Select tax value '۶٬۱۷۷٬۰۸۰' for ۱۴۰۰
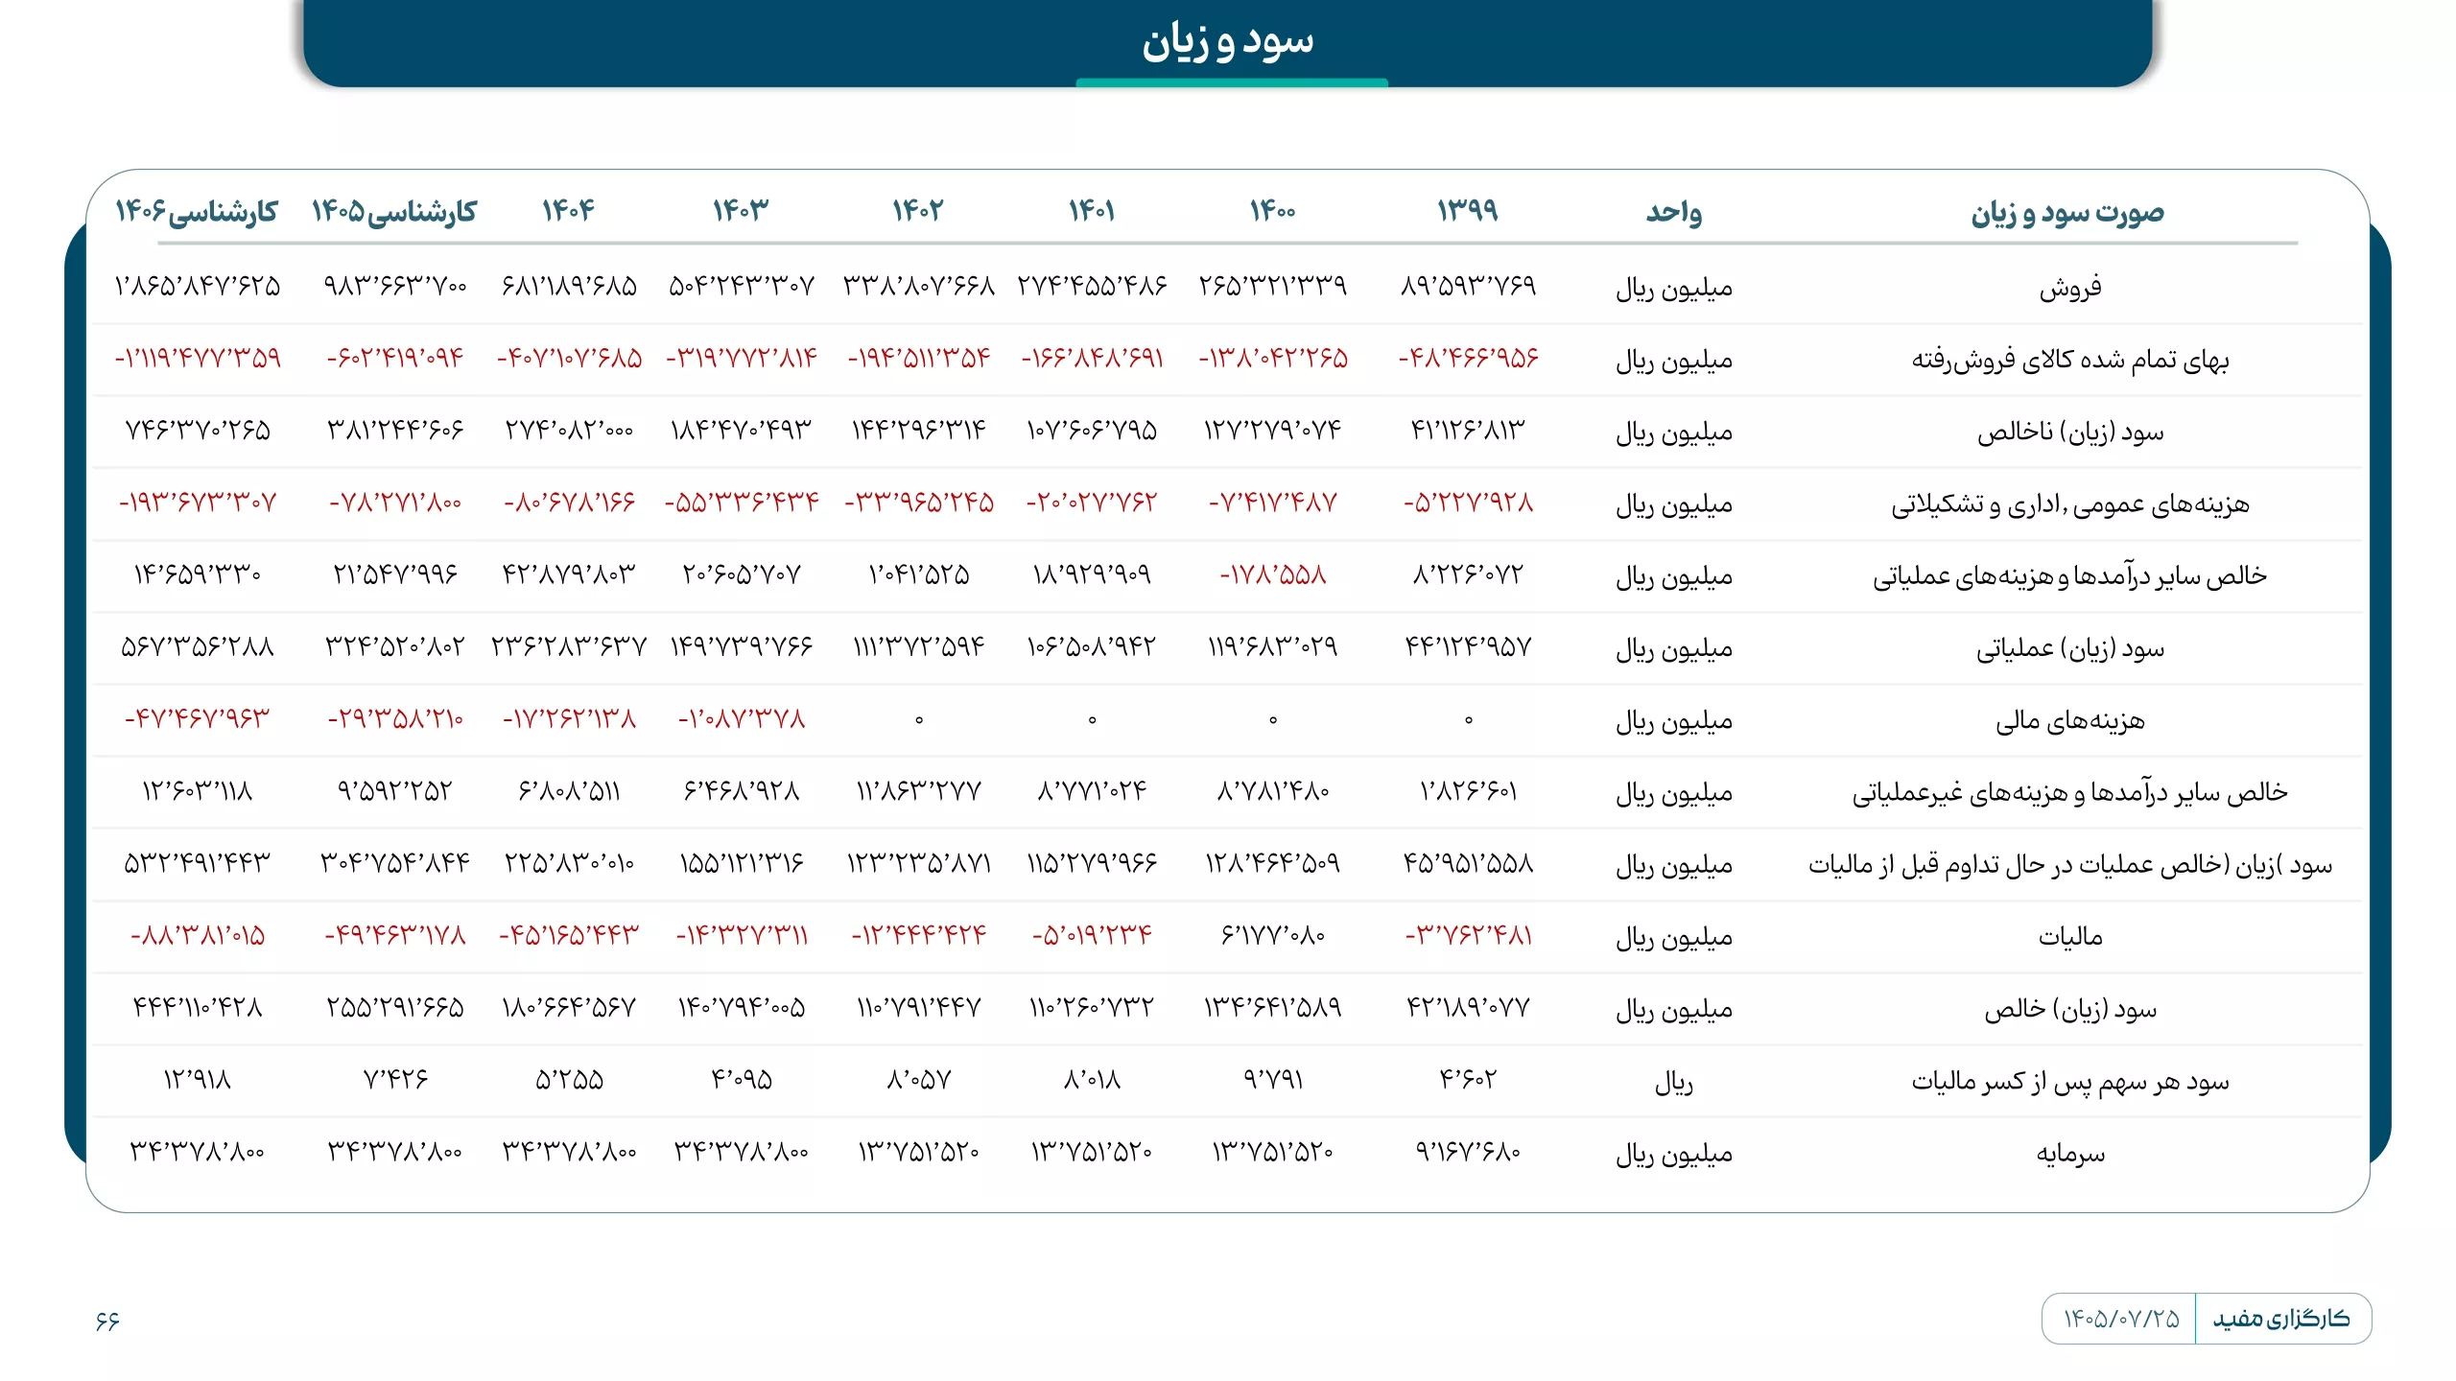Screen dimensions: 2456x1381 point(1272,936)
